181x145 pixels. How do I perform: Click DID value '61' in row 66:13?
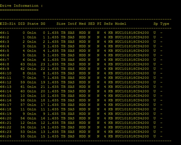pos(23,87)
